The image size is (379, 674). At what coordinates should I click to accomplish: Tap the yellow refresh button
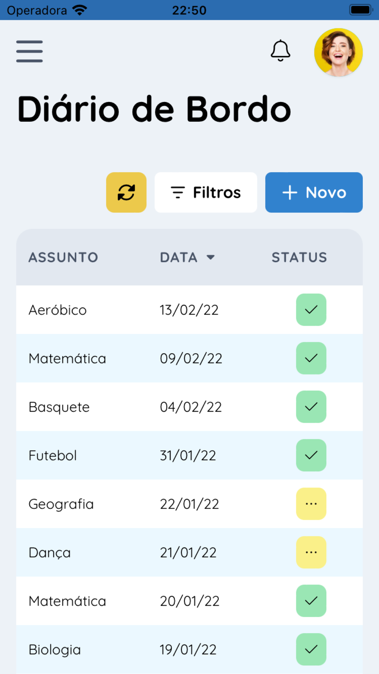[126, 192]
